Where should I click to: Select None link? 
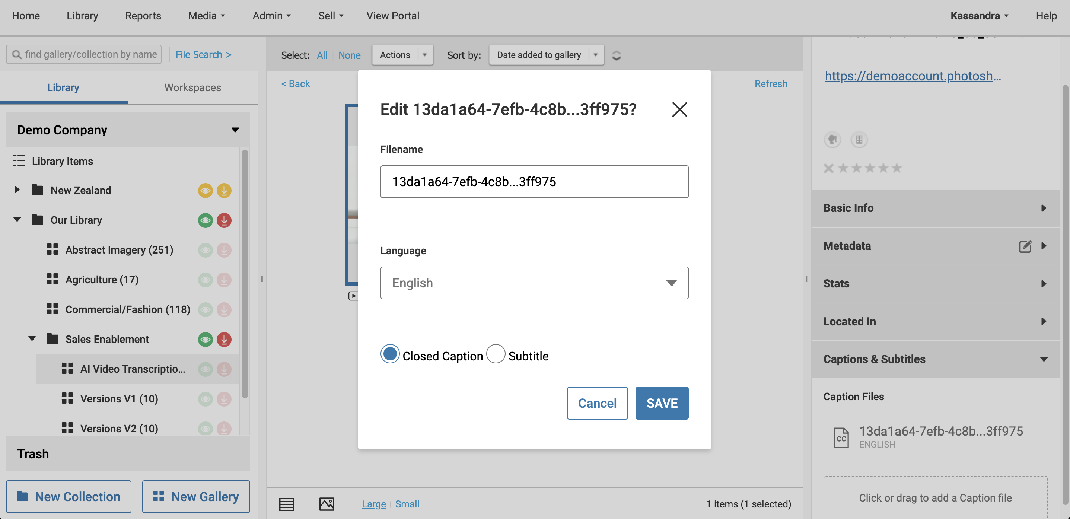pyautogui.click(x=349, y=55)
